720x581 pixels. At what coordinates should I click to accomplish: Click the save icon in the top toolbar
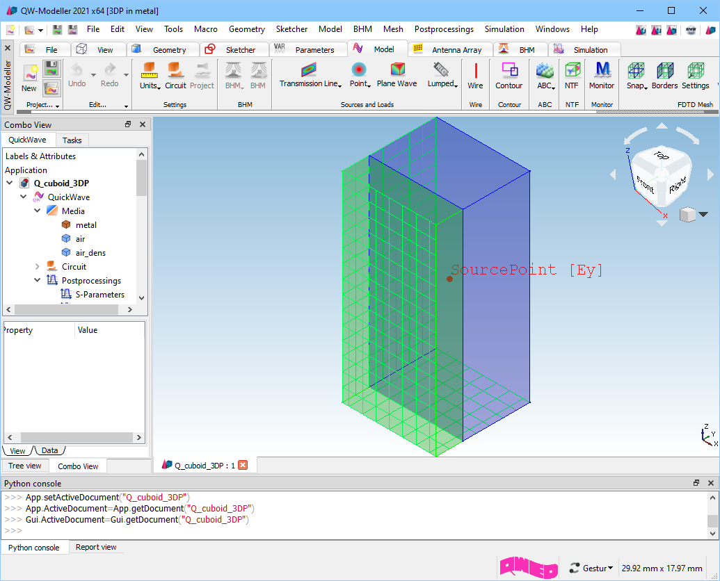click(57, 30)
